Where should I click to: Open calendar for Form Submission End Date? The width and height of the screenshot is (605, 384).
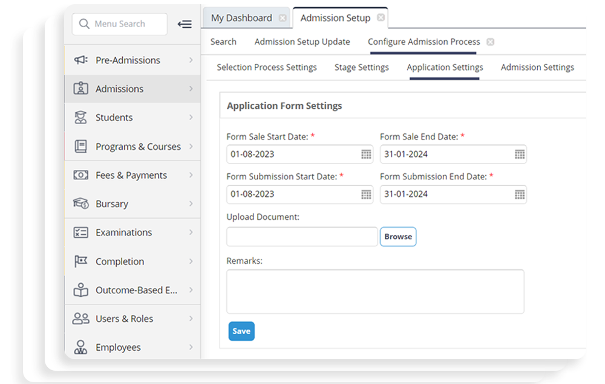pos(520,194)
